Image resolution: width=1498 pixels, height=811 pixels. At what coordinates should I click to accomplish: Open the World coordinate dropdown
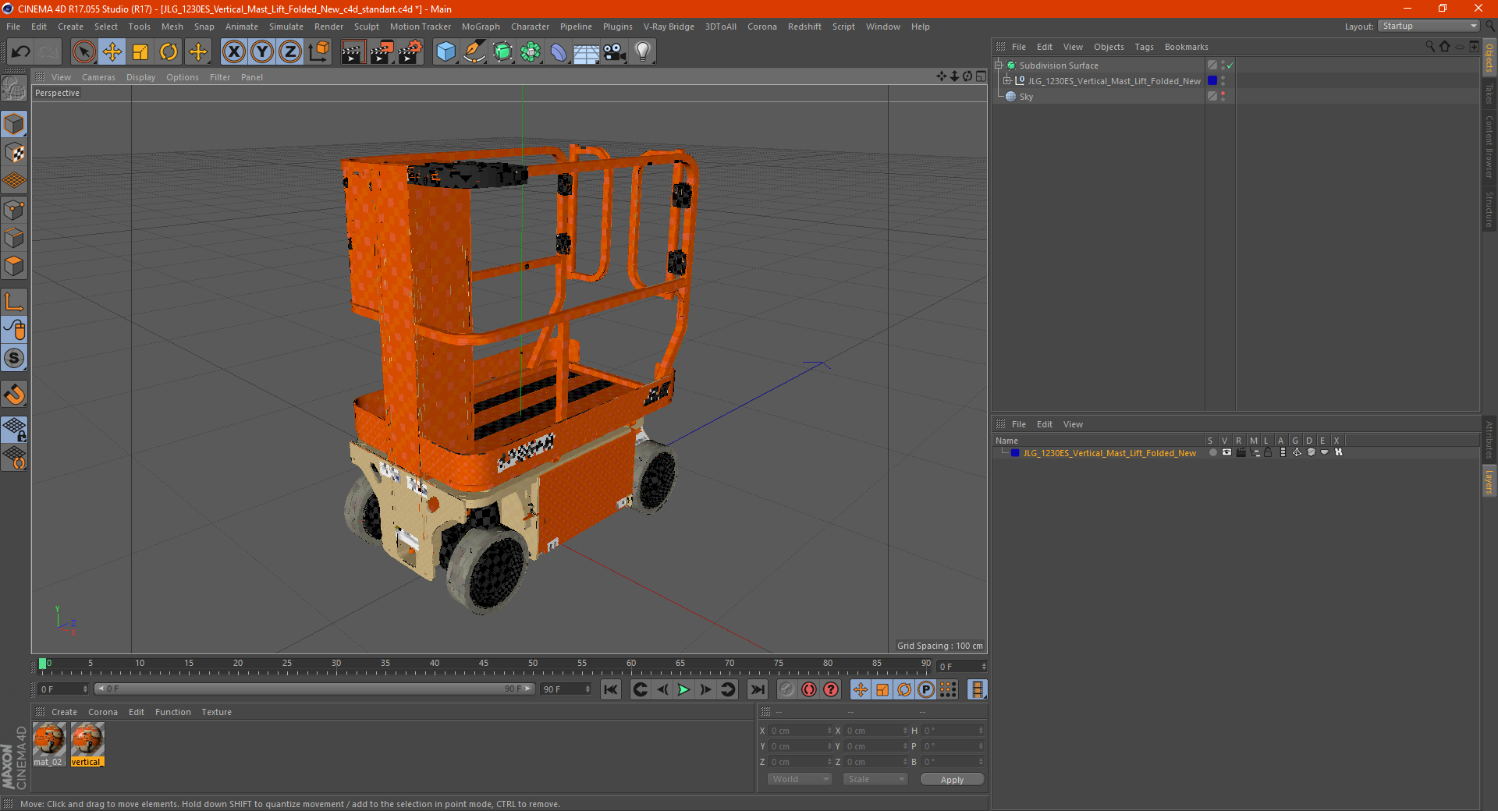click(800, 779)
